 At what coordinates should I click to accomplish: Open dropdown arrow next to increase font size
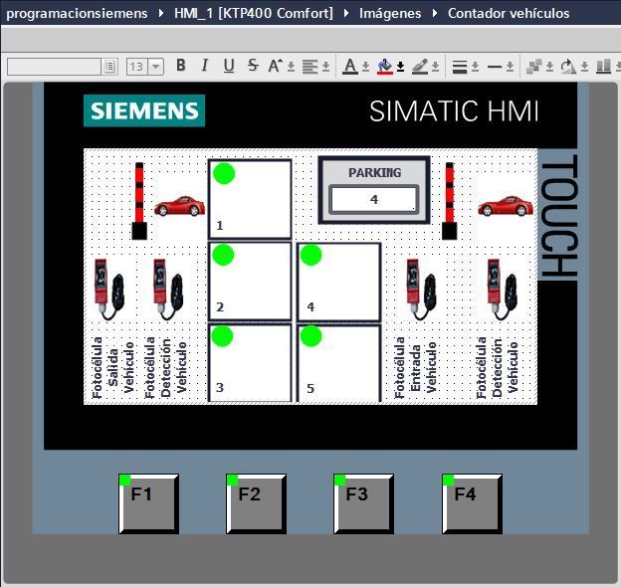(291, 67)
